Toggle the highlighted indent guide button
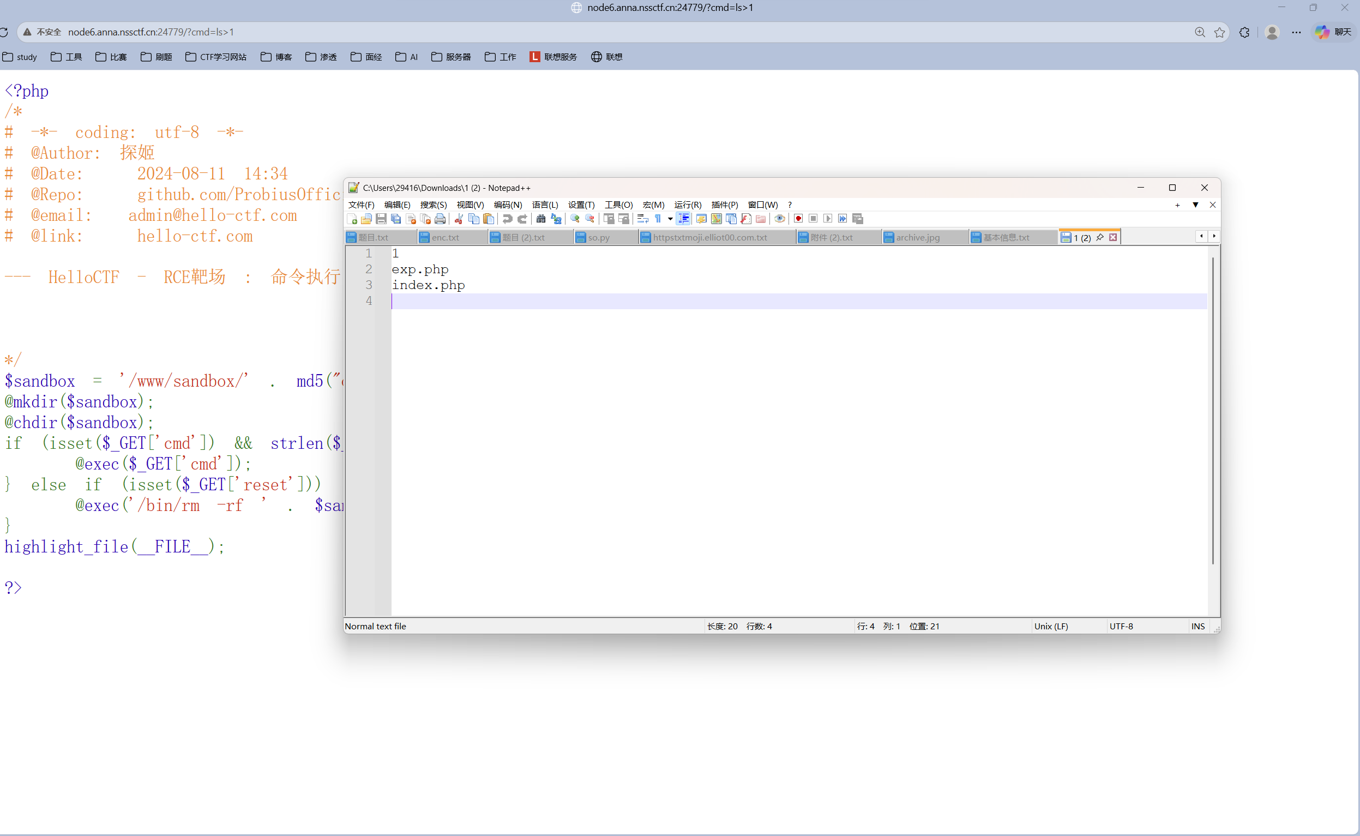 point(683,219)
